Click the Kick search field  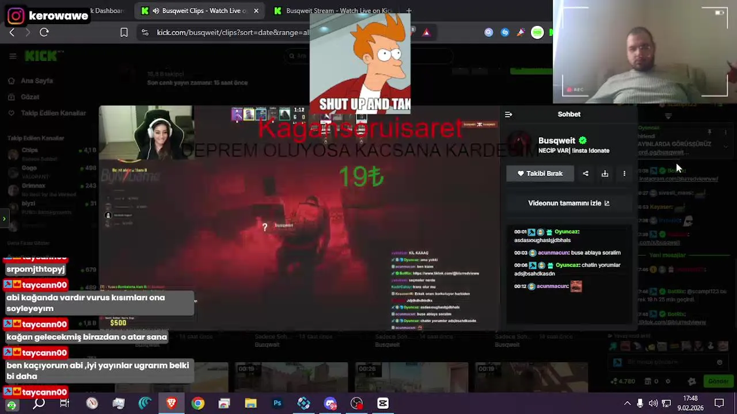pyautogui.click(x=368, y=56)
